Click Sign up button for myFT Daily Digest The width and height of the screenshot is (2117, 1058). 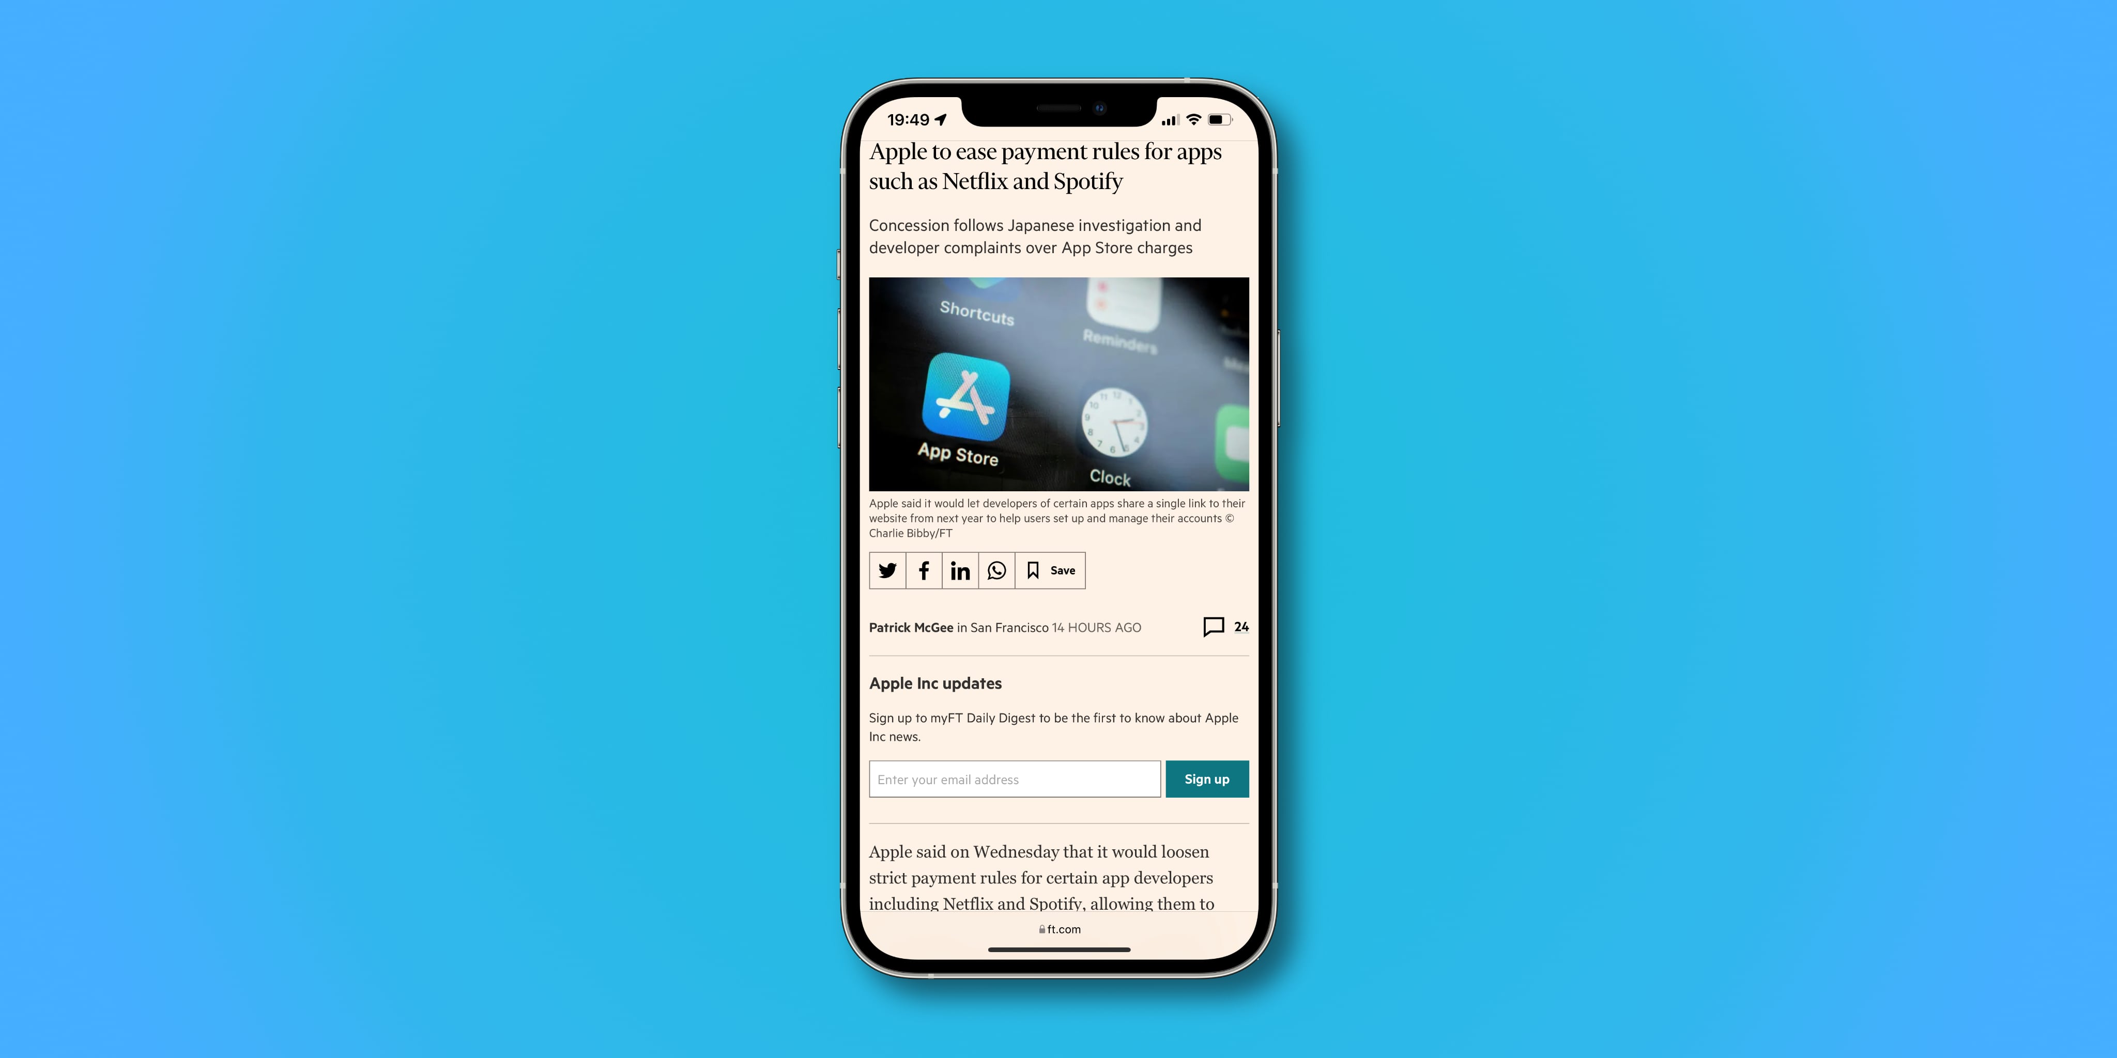tap(1206, 779)
